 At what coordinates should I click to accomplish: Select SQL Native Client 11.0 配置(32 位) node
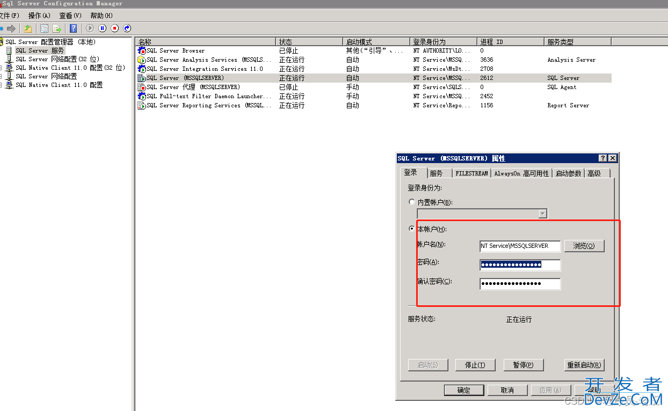coord(70,68)
